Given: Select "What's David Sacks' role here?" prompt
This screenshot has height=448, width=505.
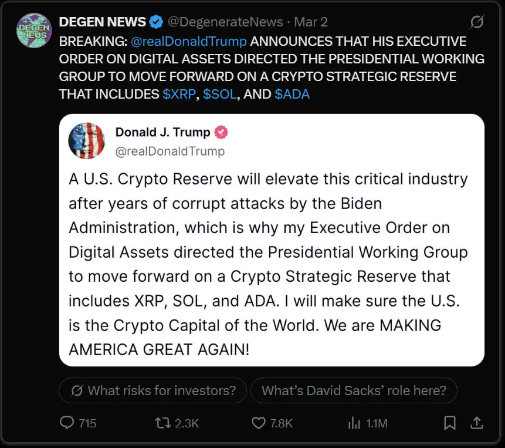Looking at the screenshot, I should pyautogui.click(x=354, y=390).
